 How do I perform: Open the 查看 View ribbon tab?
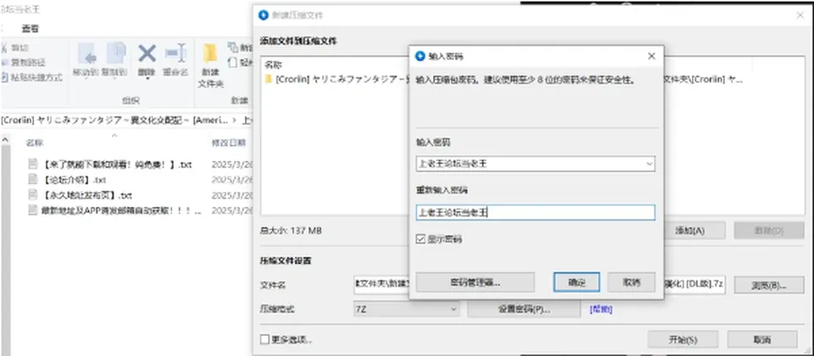point(30,29)
